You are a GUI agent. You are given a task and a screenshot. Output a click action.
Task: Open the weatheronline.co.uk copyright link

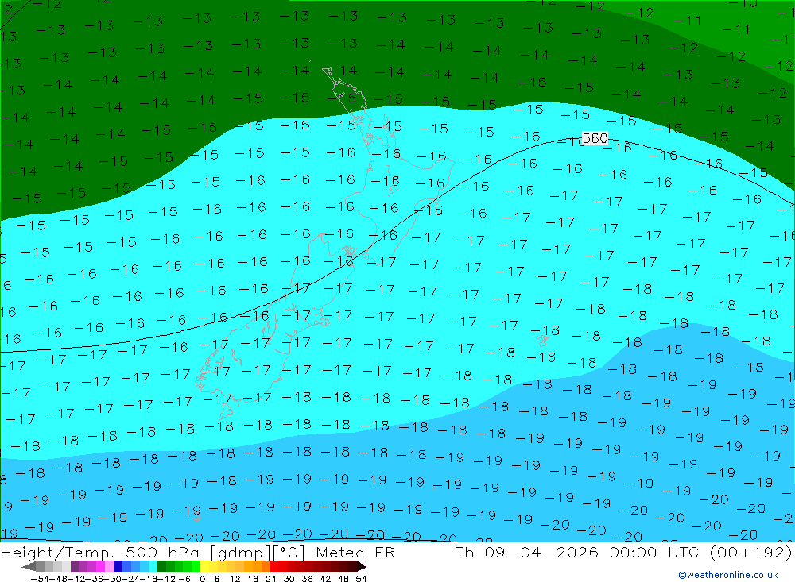[x=728, y=575]
